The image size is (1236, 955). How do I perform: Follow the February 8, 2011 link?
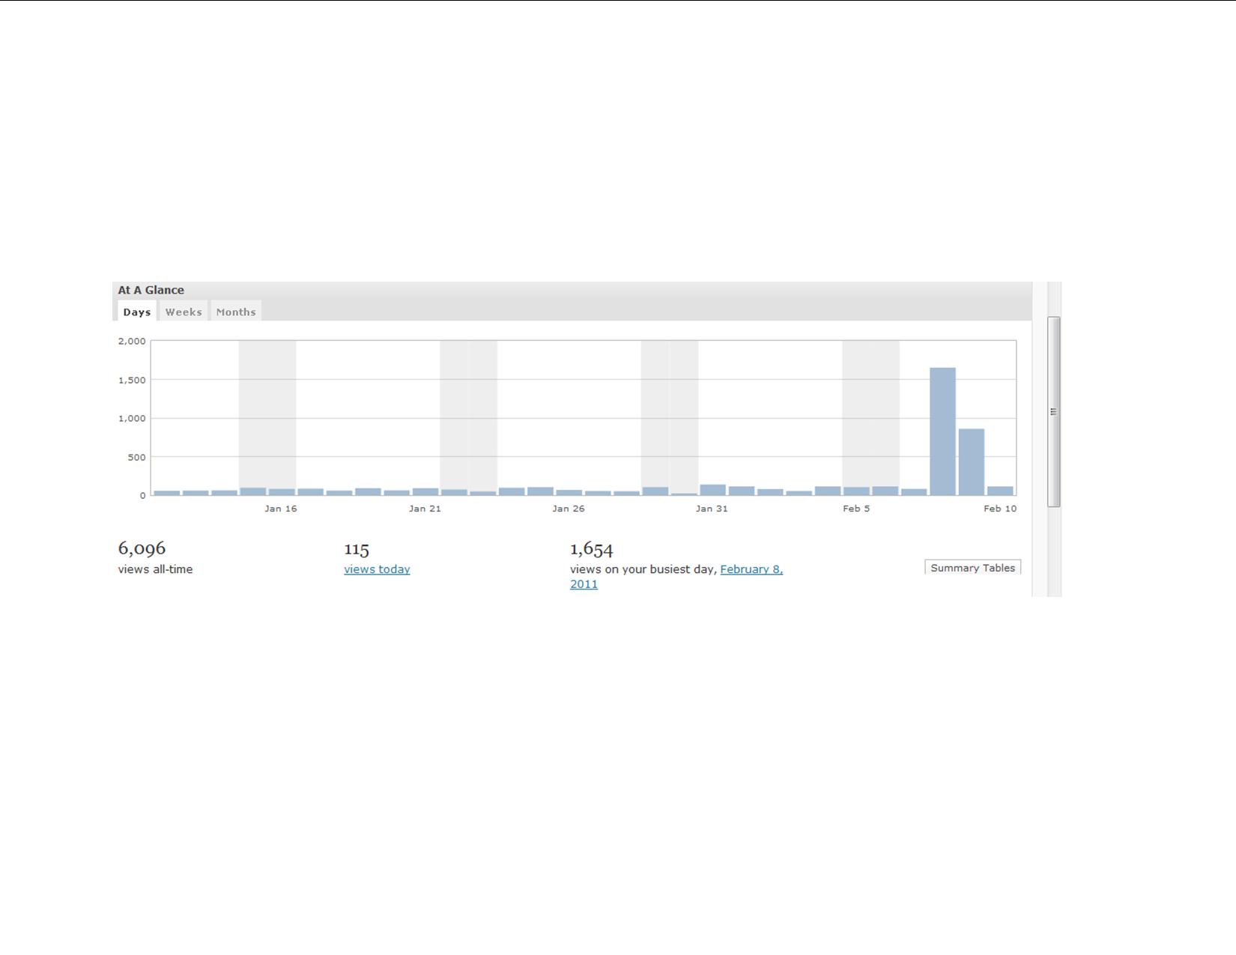click(x=751, y=569)
